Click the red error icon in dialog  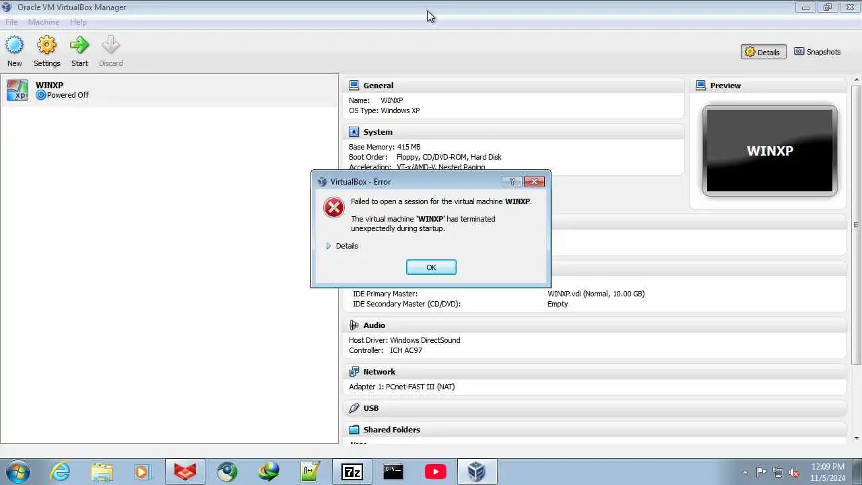[x=333, y=207]
